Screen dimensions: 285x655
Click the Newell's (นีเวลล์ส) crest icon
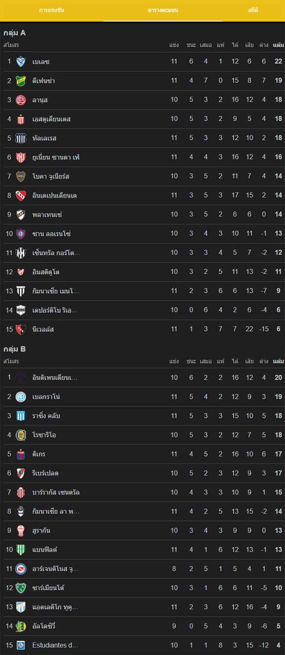[x=21, y=329]
